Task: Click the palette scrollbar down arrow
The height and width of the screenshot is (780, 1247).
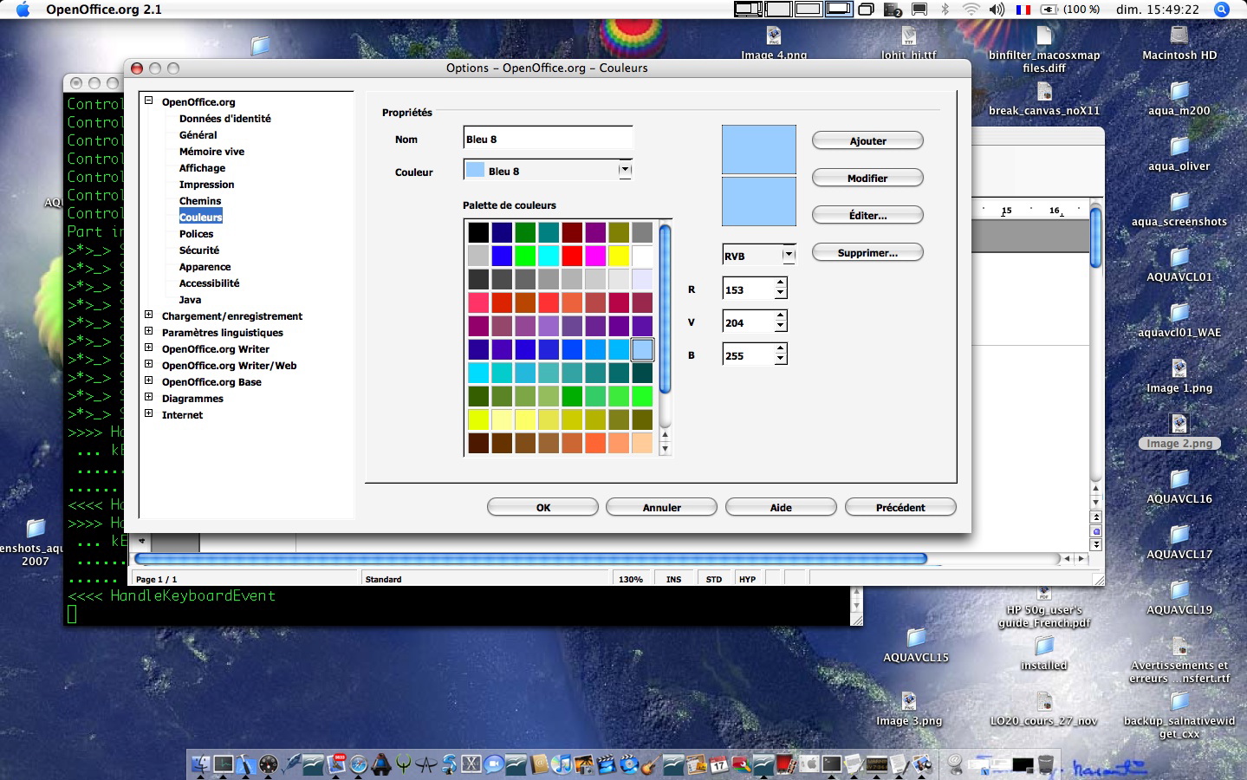Action: click(x=665, y=449)
